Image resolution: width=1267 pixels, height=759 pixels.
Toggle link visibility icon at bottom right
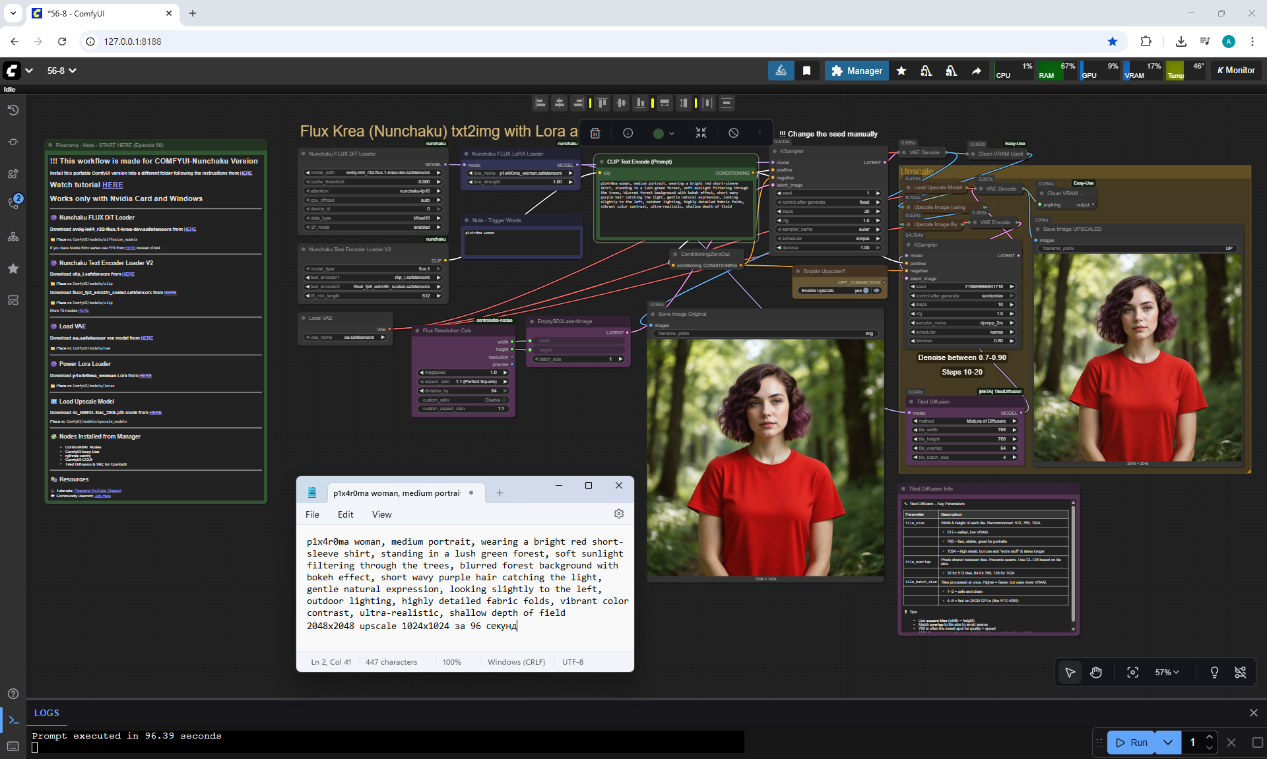(1240, 672)
